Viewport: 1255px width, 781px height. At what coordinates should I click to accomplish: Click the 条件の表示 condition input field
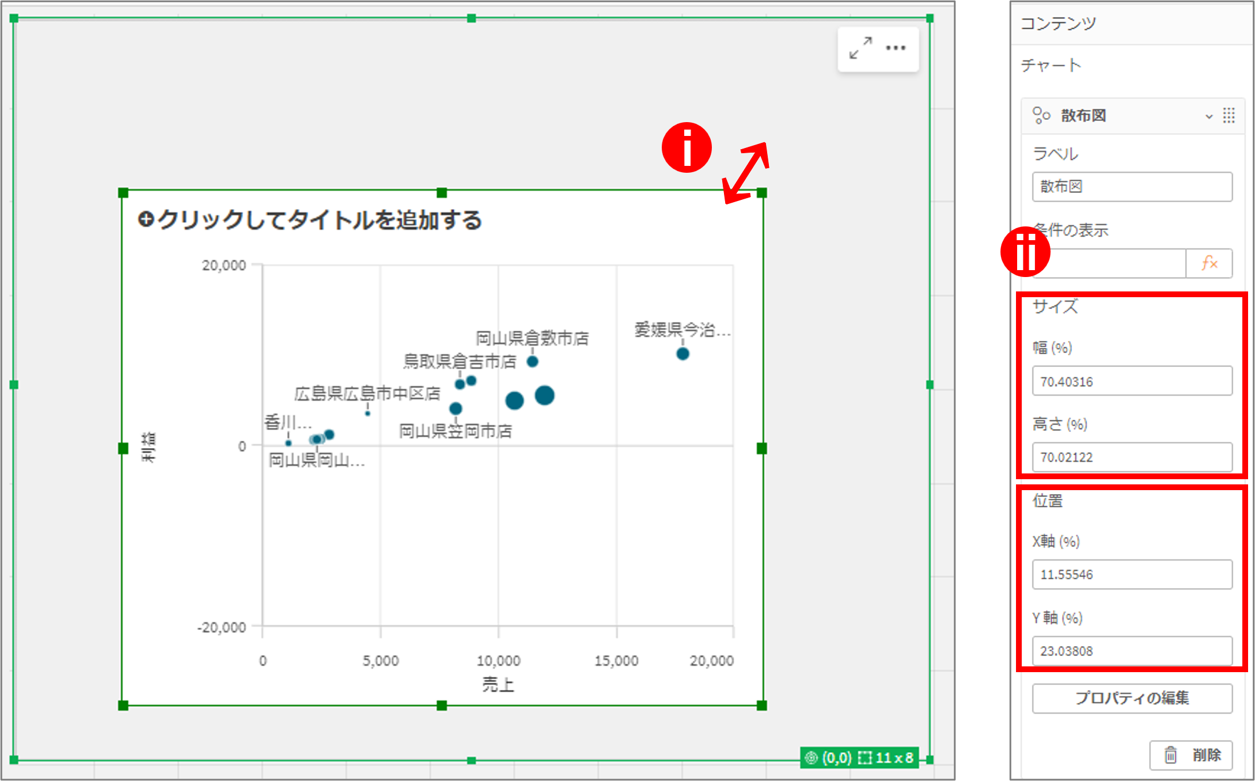coord(1109,263)
